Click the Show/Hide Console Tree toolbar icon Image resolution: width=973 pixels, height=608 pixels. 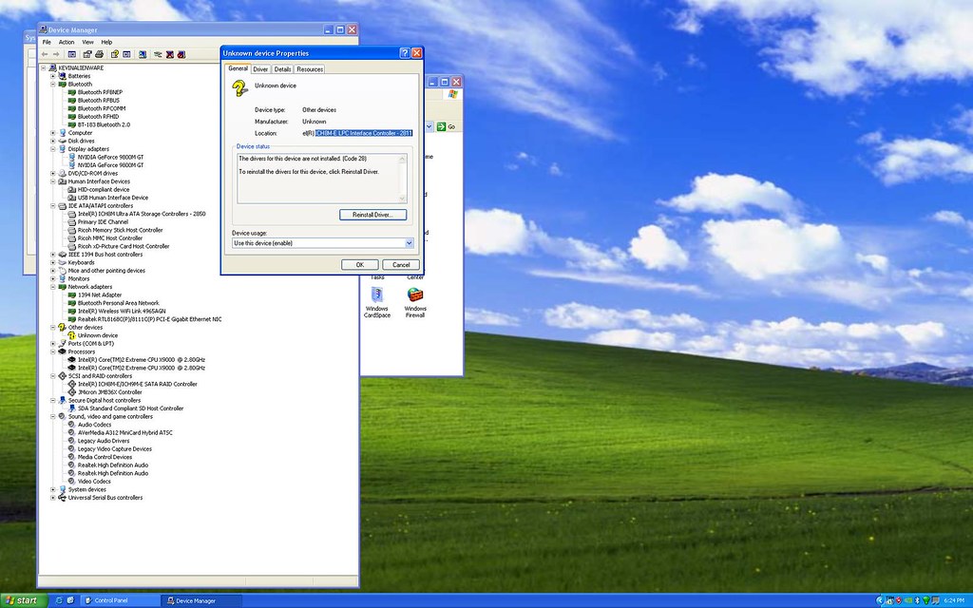point(72,54)
